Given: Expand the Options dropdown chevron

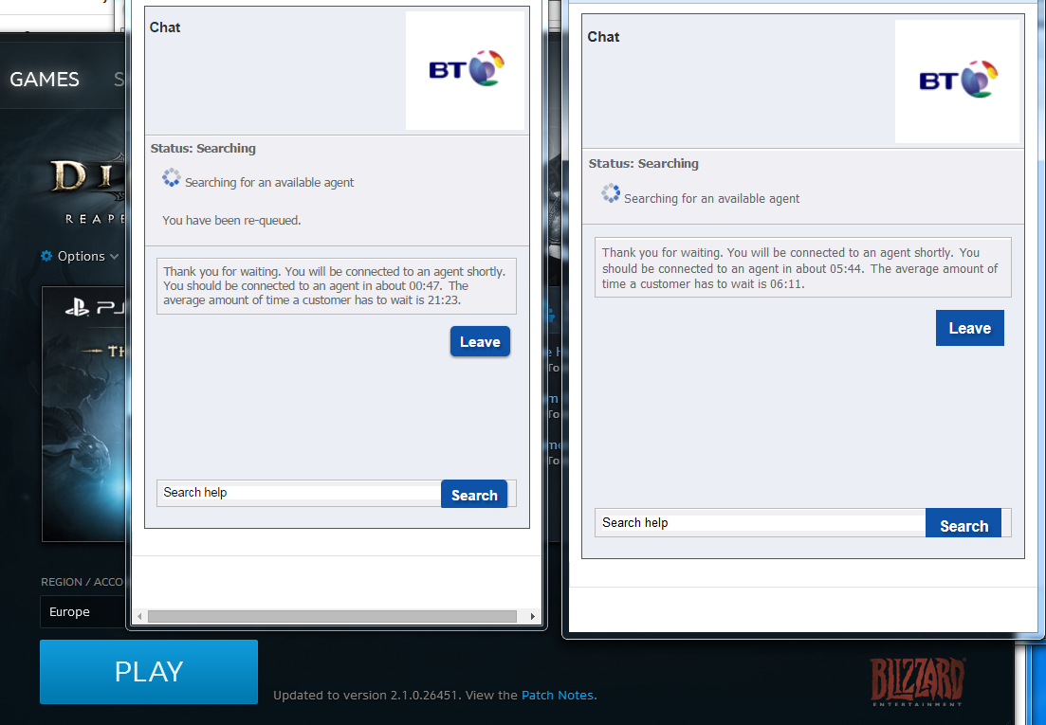Looking at the screenshot, I should click(x=116, y=256).
